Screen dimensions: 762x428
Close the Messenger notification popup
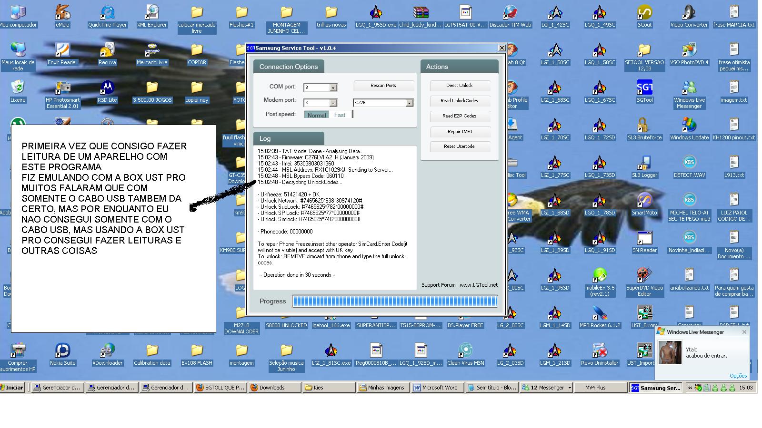[x=744, y=332]
